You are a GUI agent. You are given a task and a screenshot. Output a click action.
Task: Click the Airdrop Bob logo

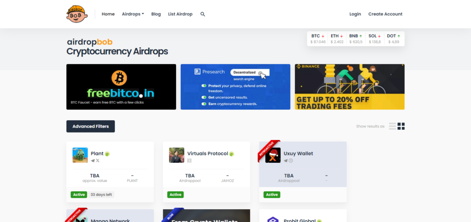pyautogui.click(x=77, y=14)
